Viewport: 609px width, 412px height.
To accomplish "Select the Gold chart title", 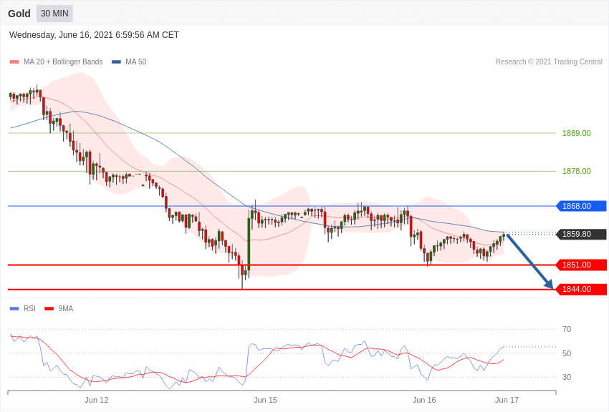I will pyautogui.click(x=19, y=14).
